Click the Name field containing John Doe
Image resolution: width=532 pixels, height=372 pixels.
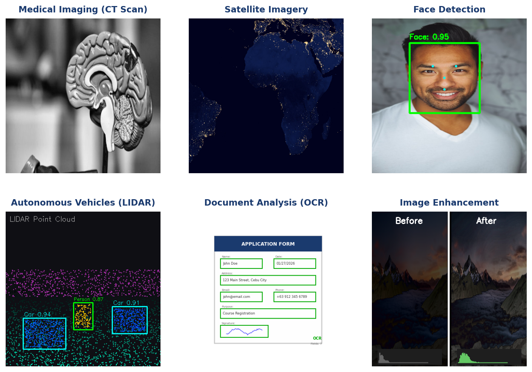click(x=241, y=264)
